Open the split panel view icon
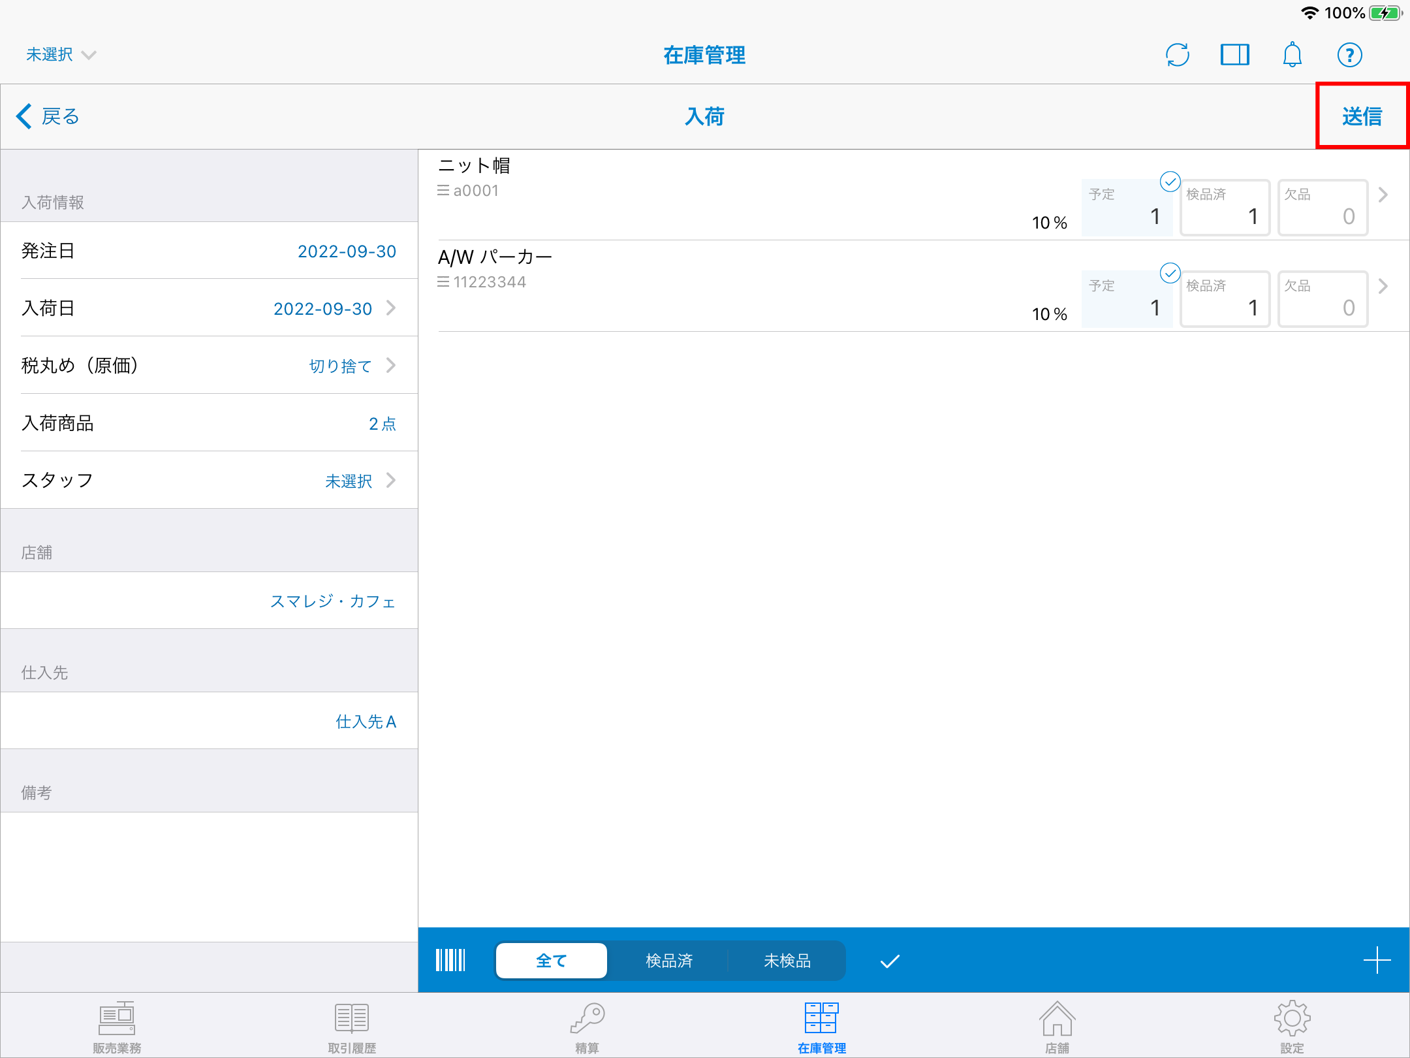1410x1058 pixels. click(x=1234, y=55)
